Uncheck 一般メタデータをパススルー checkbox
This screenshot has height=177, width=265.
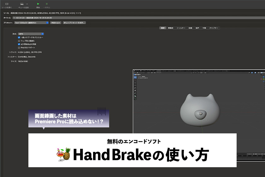click(19, 37)
